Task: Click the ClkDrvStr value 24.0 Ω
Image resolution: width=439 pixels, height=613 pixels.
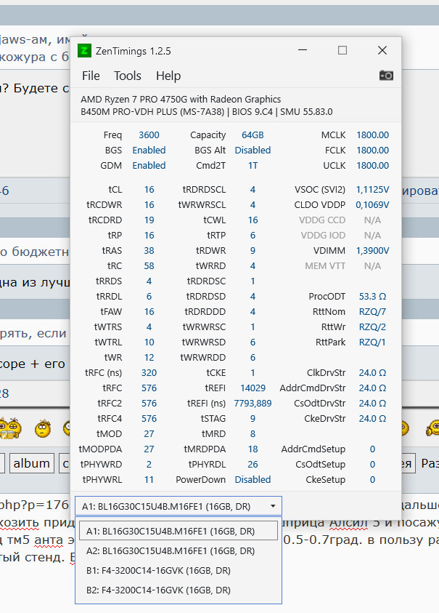Action: pyautogui.click(x=373, y=372)
